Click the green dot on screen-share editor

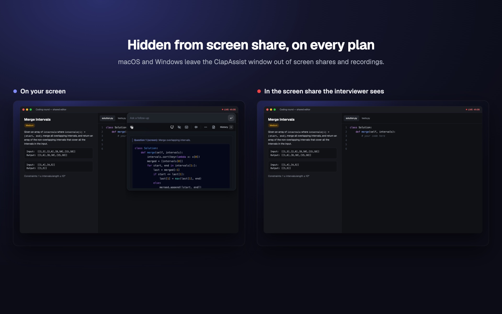[x=275, y=110]
